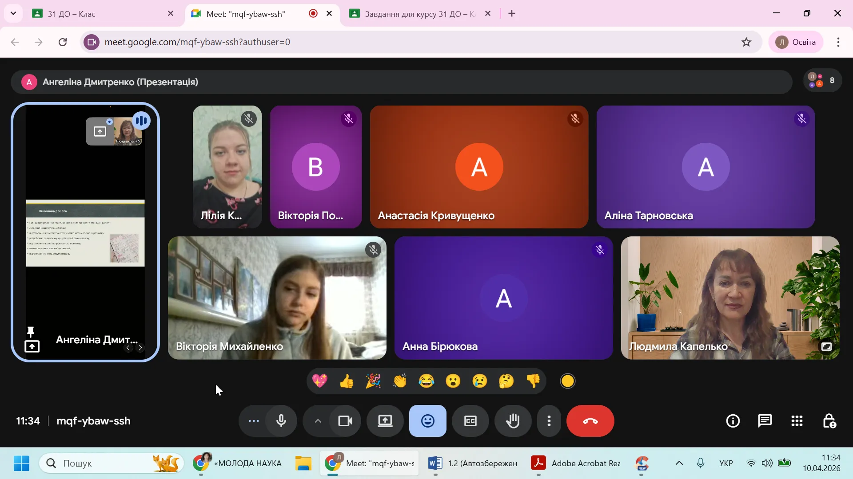The image size is (853, 479).
Task: Open Word document 1.2 in taskbar
Action: (x=473, y=463)
